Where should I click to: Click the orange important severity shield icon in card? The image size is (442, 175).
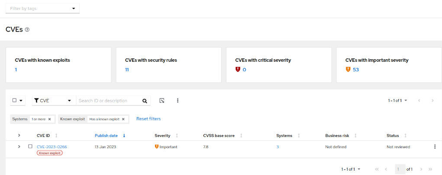click(348, 69)
